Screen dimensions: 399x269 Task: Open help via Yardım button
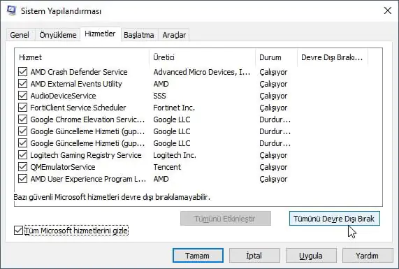tap(368, 256)
